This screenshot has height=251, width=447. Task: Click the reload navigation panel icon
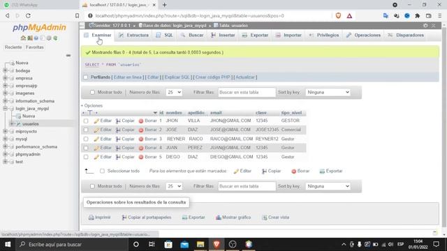point(55,38)
